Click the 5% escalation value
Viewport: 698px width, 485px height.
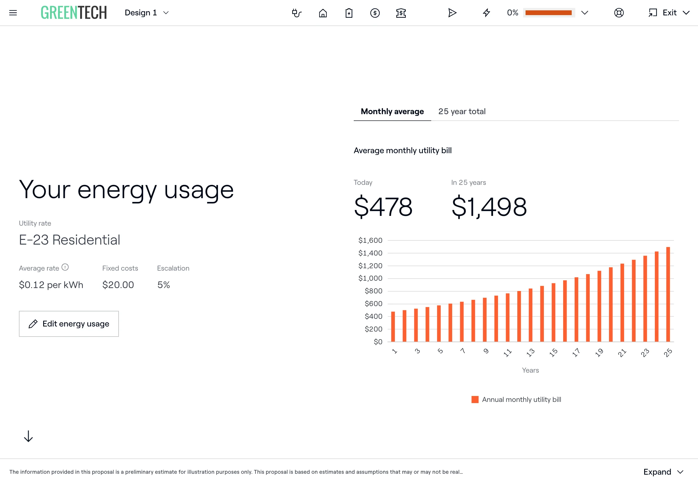(x=164, y=285)
